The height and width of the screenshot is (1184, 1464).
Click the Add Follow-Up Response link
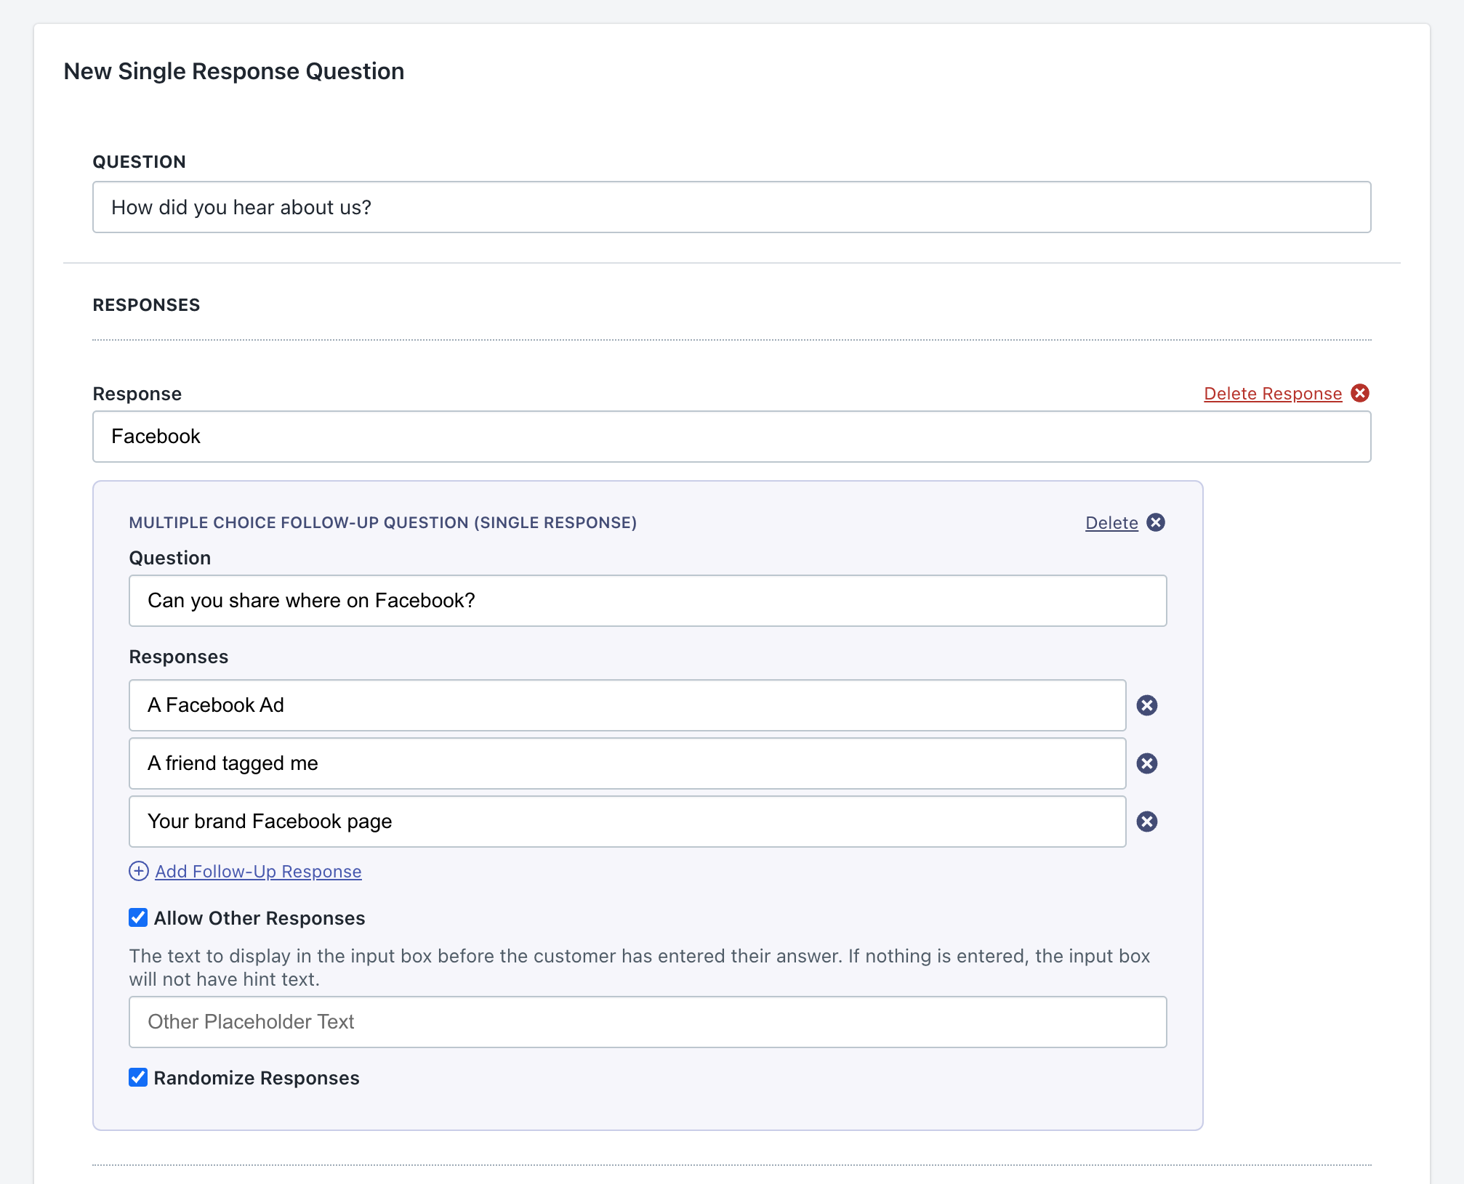click(258, 872)
